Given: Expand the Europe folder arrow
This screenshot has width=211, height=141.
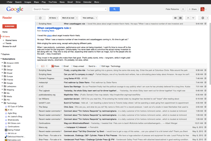Looking at the screenshot, I should click(x=2, y=76).
